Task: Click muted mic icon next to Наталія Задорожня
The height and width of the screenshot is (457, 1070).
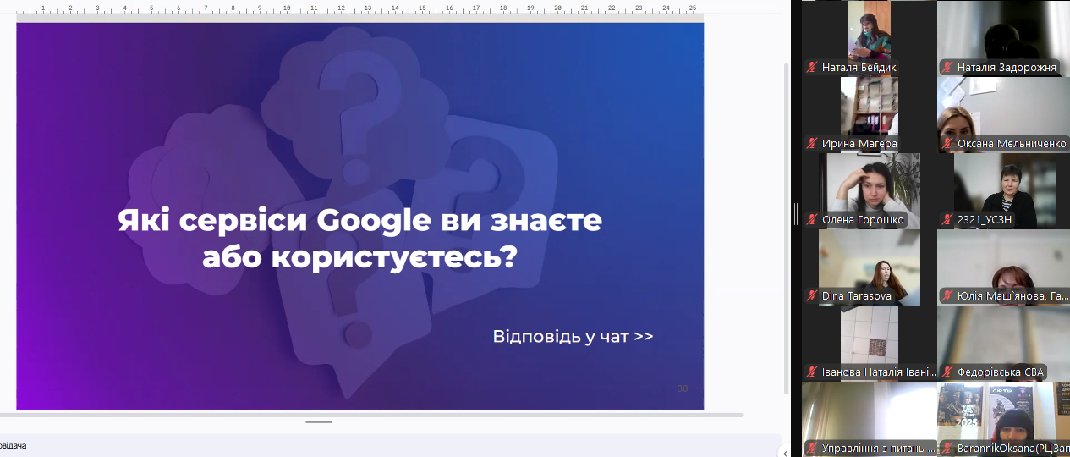Action: coord(947,68)
